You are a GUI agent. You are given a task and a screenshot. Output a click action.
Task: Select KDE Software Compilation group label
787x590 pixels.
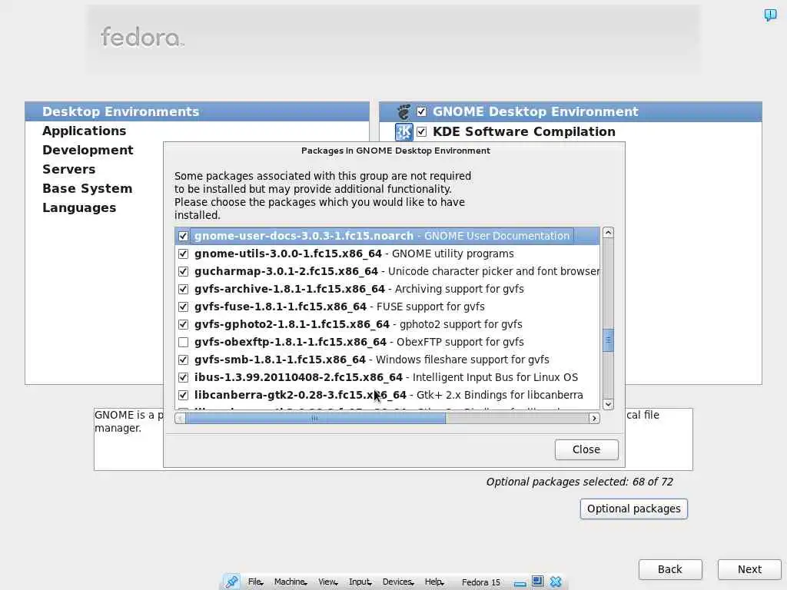tap(524, 131)
